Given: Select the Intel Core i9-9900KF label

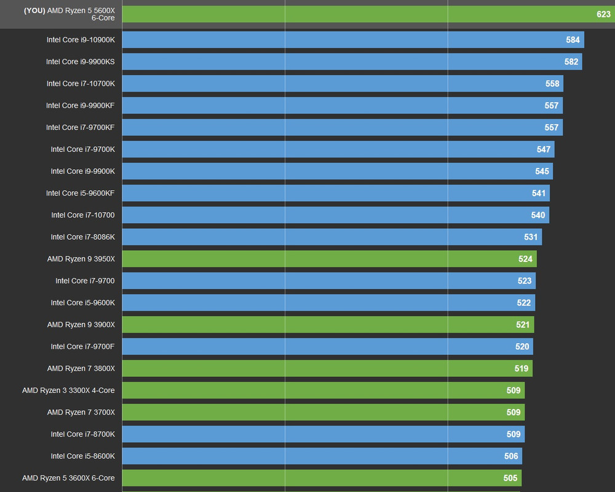Looking at the screenshot, I should click(81, 106).
